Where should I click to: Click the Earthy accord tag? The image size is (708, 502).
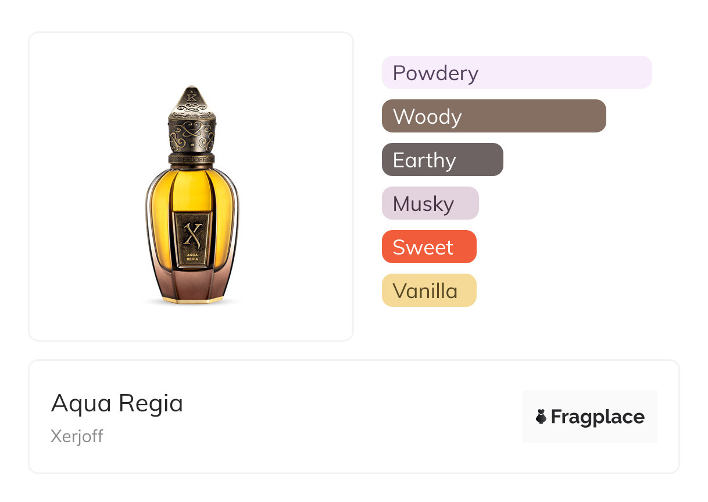[x=442, y=160]
